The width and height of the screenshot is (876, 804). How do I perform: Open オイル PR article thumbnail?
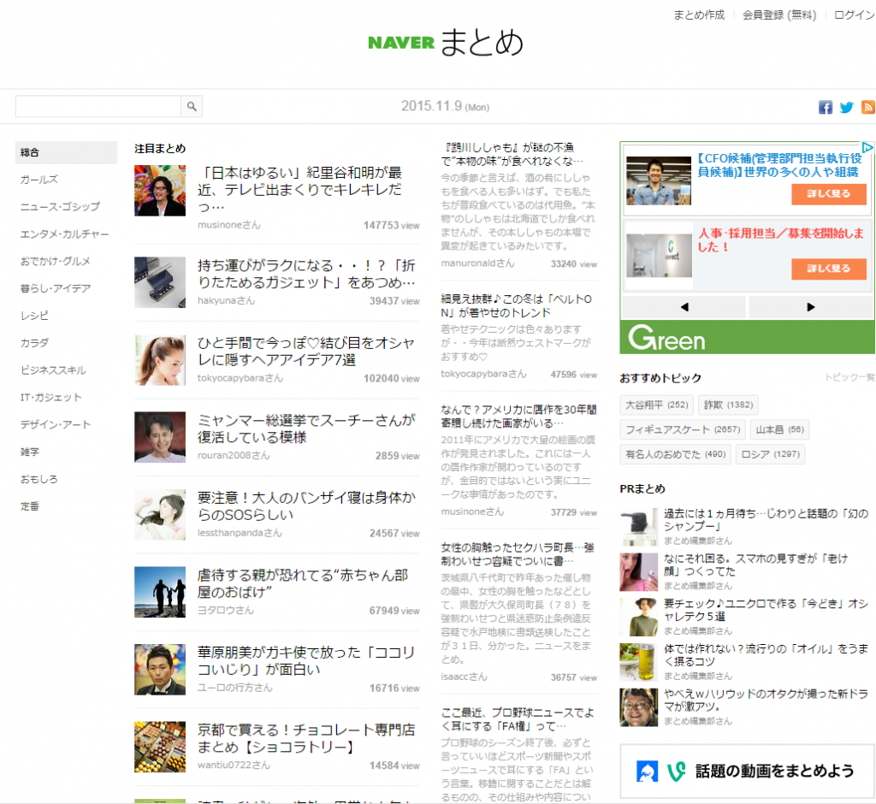click(638, 662)
